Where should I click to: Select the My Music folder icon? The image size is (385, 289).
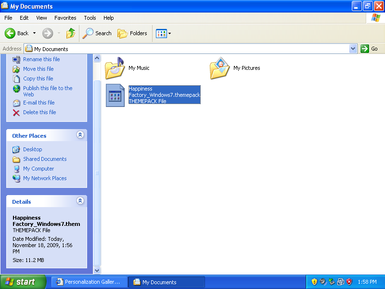coord(115,68)
